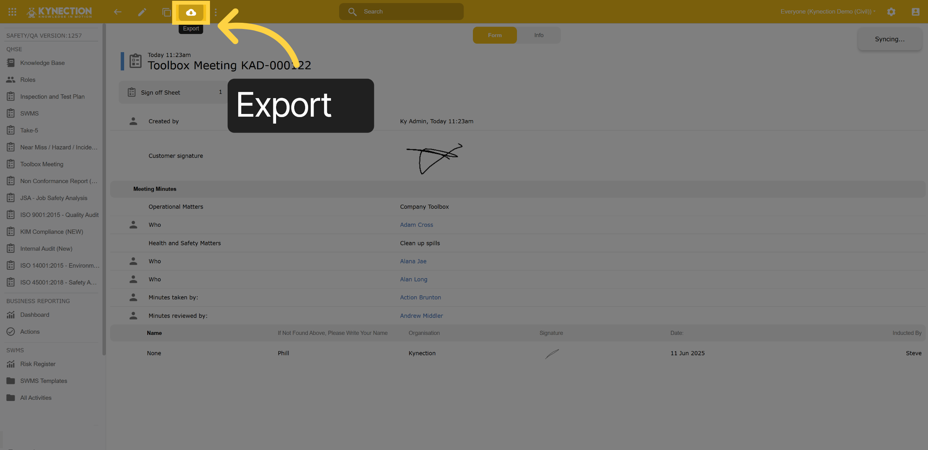Image resolution: width=928 pixels, height=450 pixels.
Task: Open the user account icon
Action: pyautogui.click(x=916, y=12)
